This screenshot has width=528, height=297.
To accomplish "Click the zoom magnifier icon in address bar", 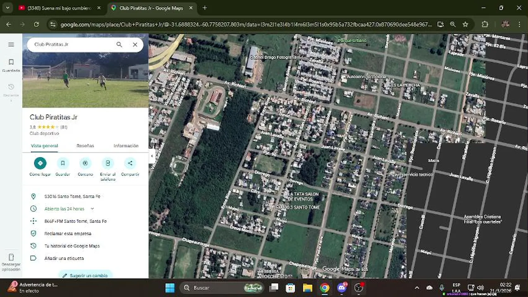I will pos(453,24).
